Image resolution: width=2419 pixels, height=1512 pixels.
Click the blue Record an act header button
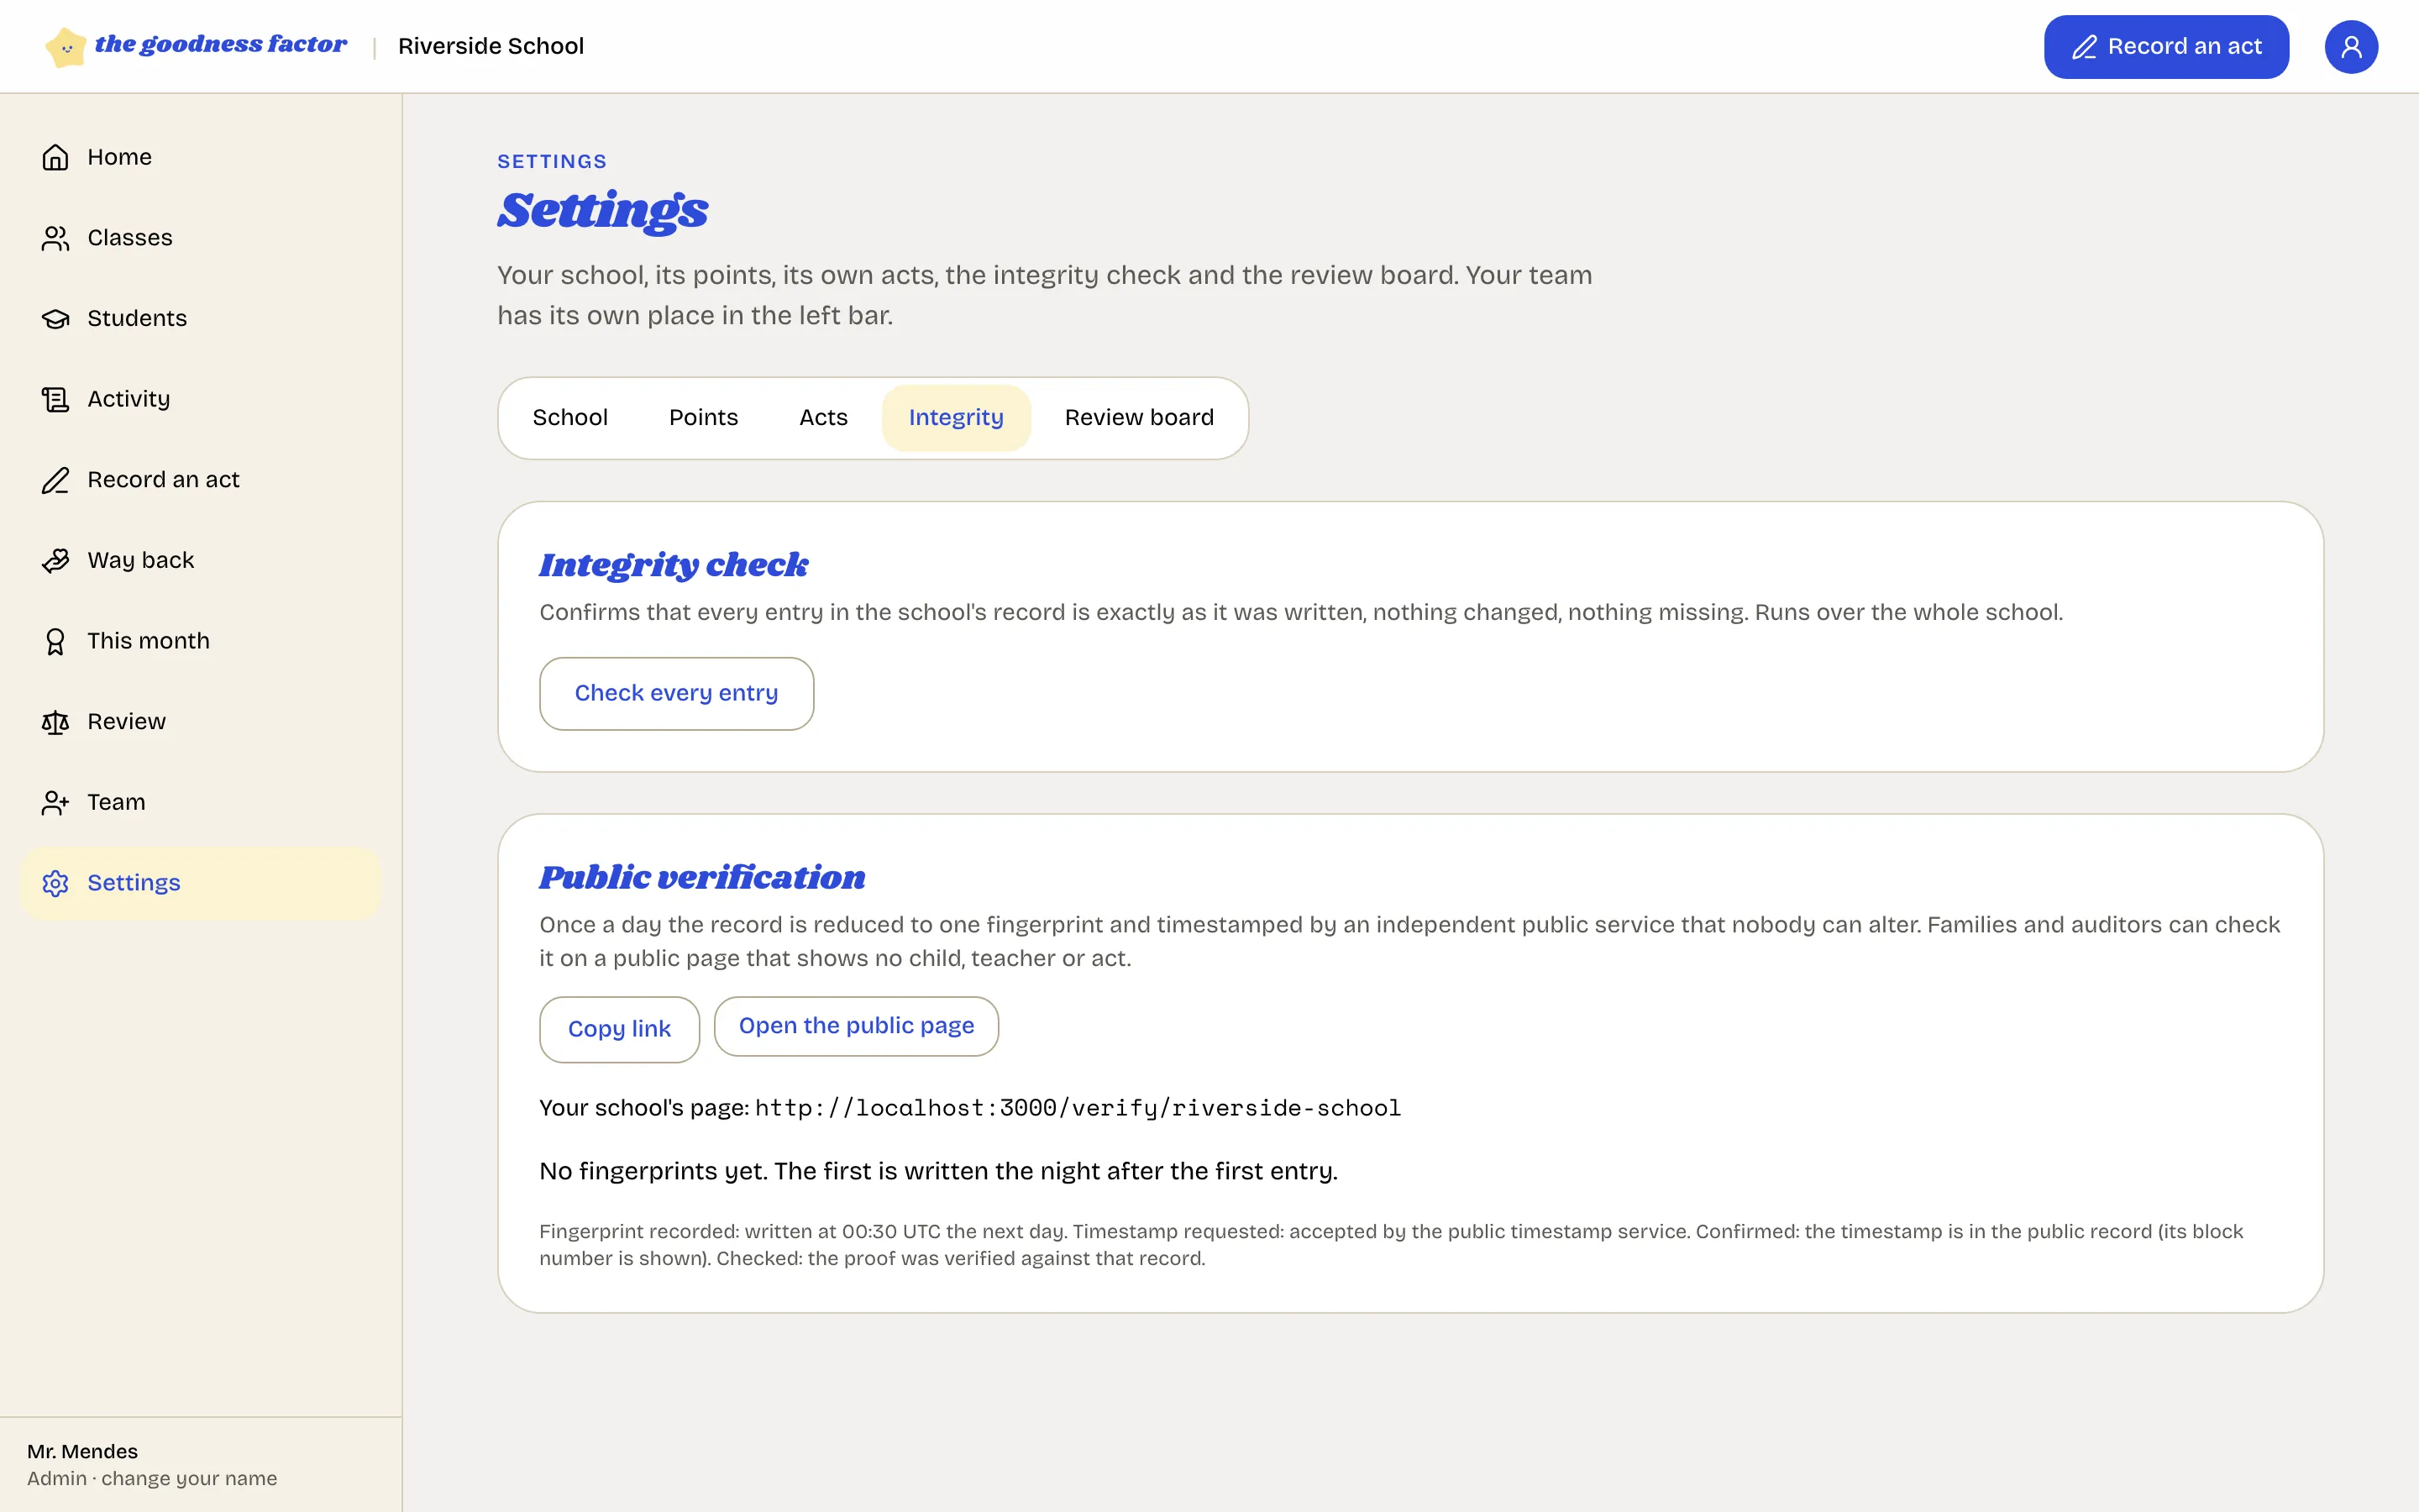[2166, 47]
